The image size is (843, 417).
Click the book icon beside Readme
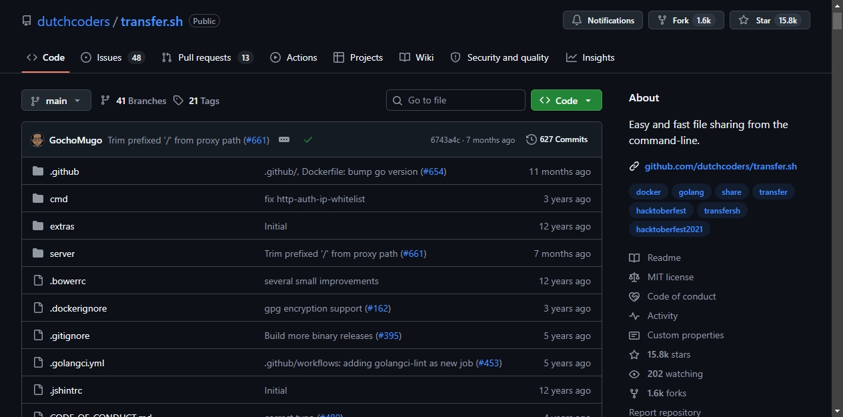[x=634, y=258]
